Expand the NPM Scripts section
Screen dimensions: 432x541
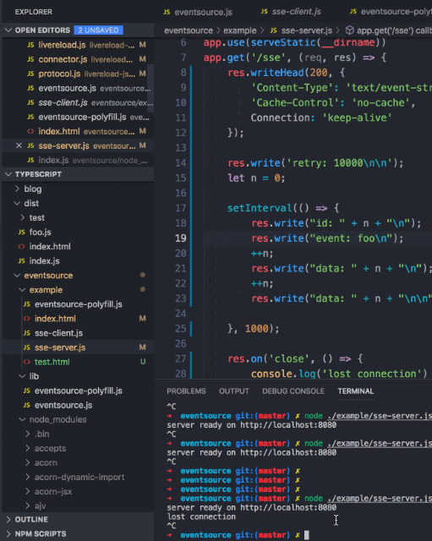(78, 533)
